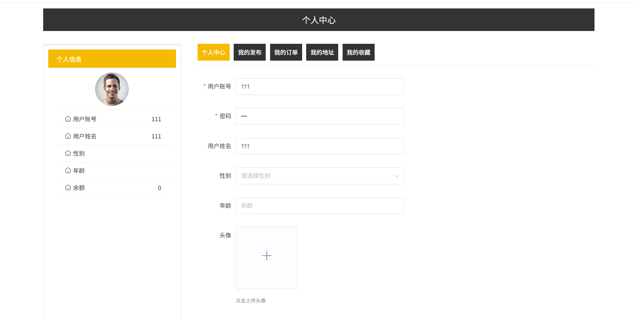Click the 余额 value 0
The height and width of the screenshot is (320, 639).
pos(159,188)
